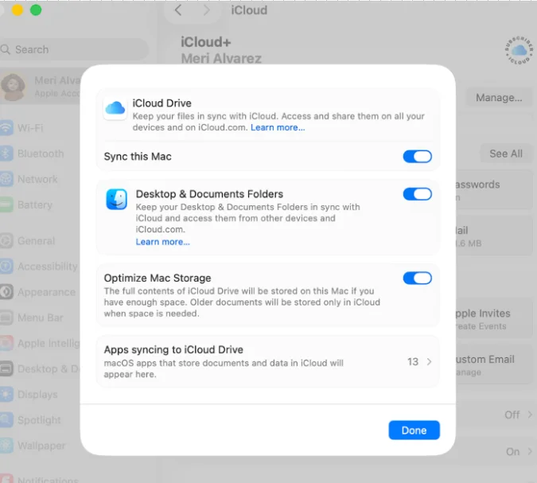This screenshot has width=537, height=483.
Task: Click the Spotlight sidebar icon
Action: pyautogui.click(x=6, y=420)
